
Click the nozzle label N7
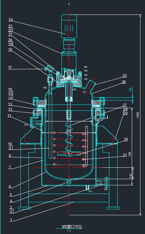pyautogui.click(x=26, y=125)
